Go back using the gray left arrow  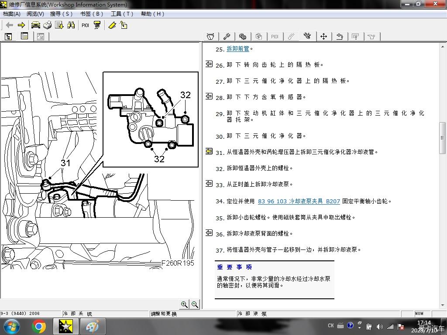10,25
